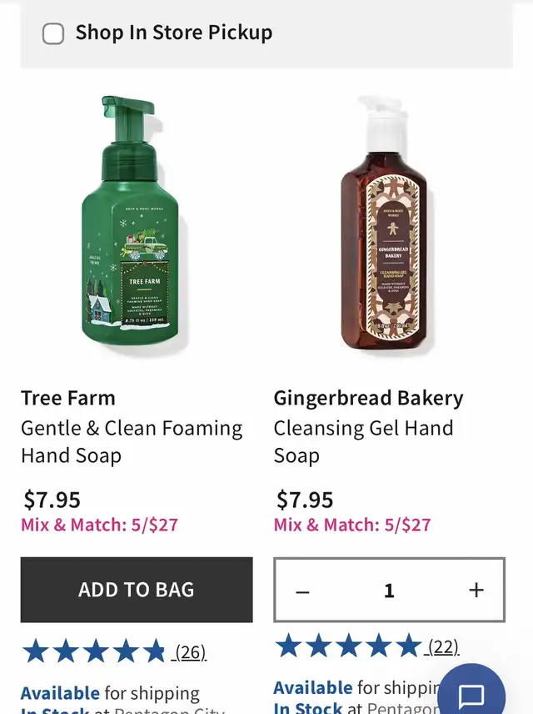The image size is (533, 714).
Task: Click Tree Farm star rating icons
Action: point(93,651)
